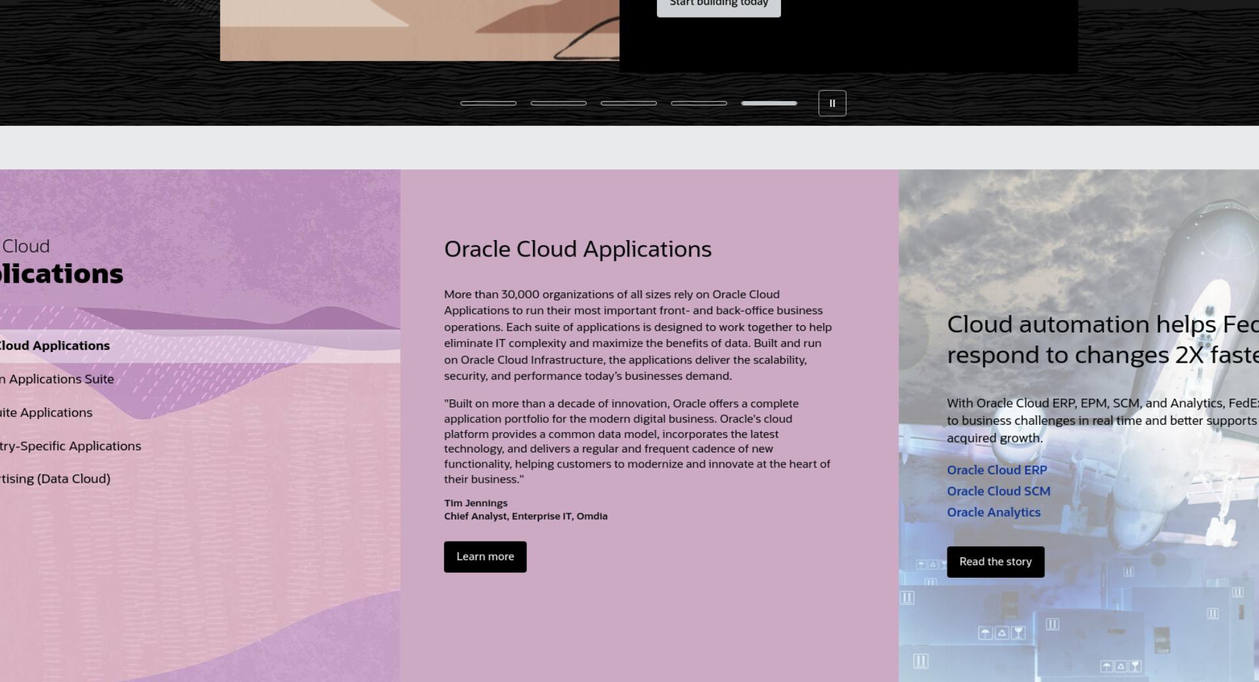Go to the fourth carousel slide indicator
Screen dimensions: 1259x682
(699, 103)
